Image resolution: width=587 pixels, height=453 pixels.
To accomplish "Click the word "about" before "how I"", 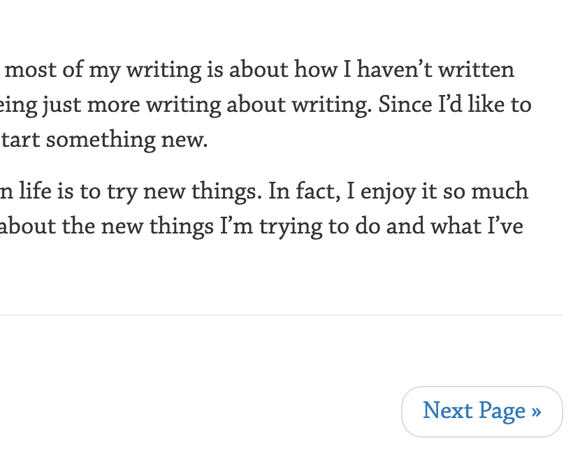I will coord(259,69).
